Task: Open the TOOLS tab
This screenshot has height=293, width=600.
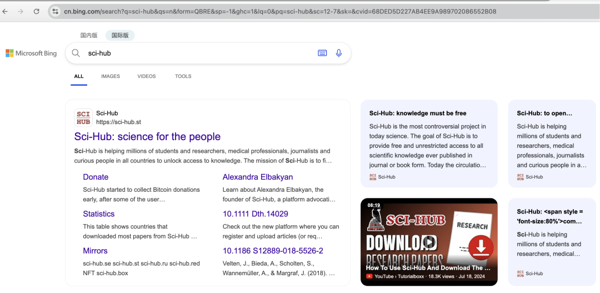Action: [183, 76]
